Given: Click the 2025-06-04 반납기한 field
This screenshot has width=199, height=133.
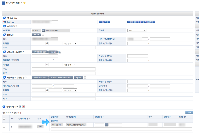Looking at the screenshot, I should click(x=57, y=125).
